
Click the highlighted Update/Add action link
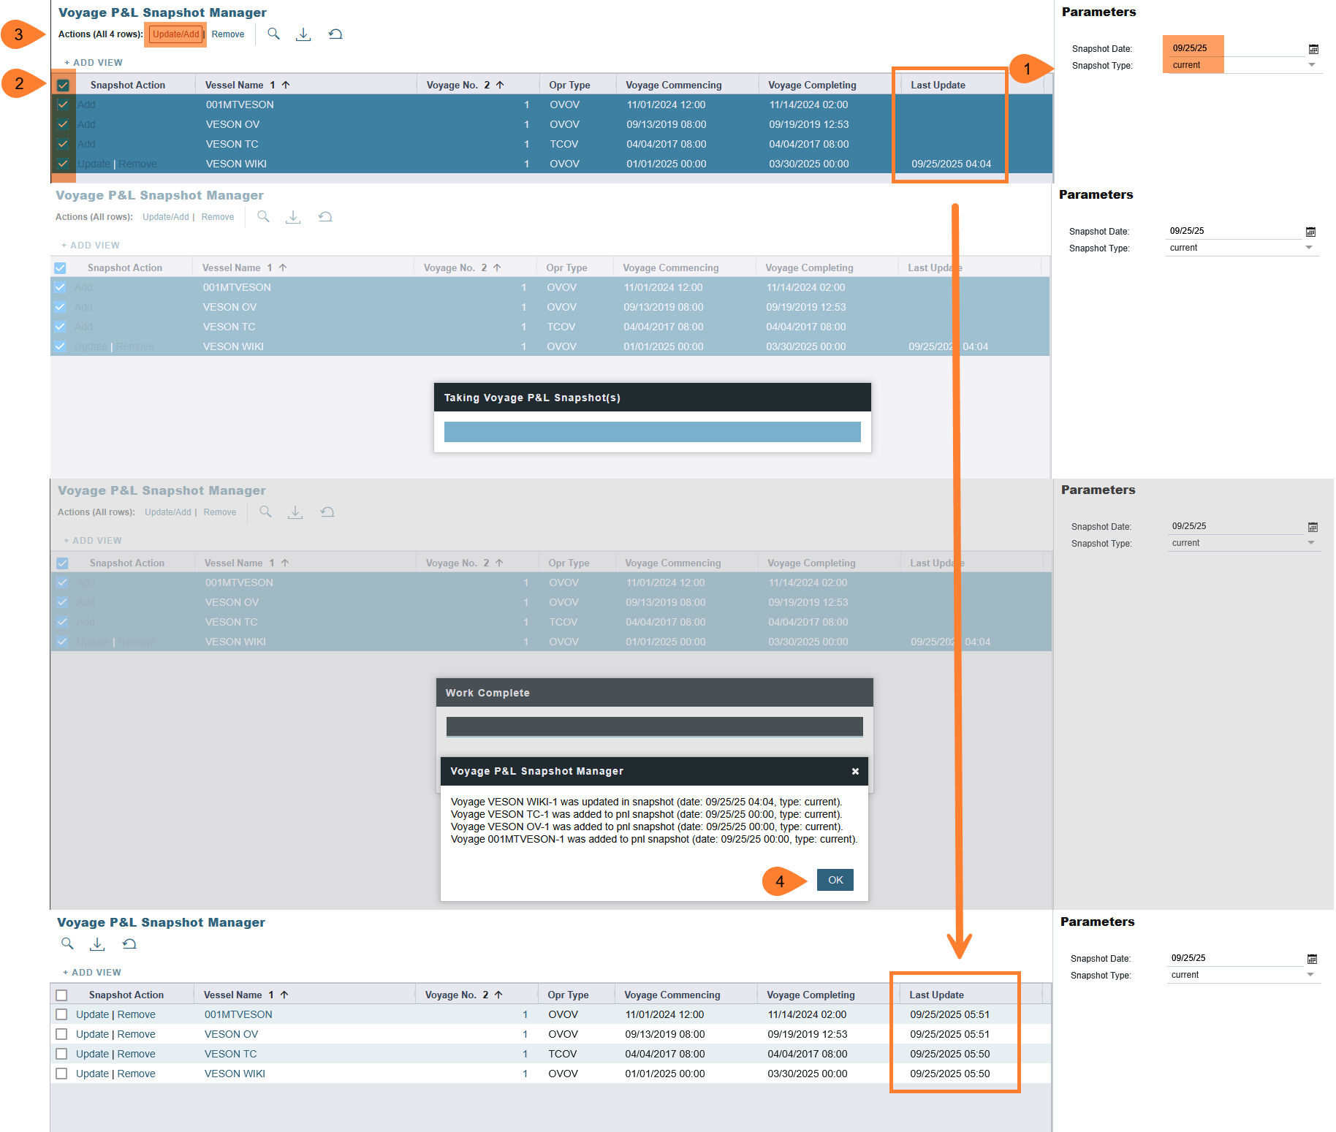tap(175, 34)
